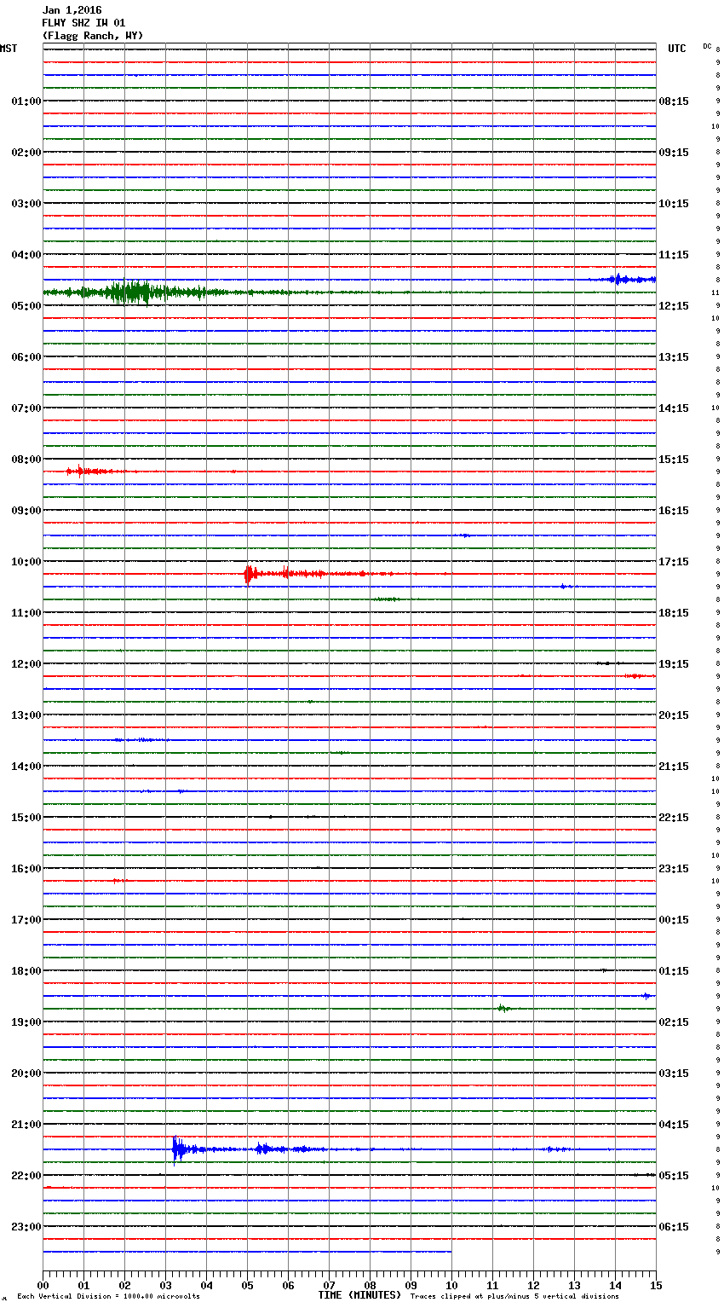Click the MST timezone header
724x1308 pixels.
click(9, 49)
